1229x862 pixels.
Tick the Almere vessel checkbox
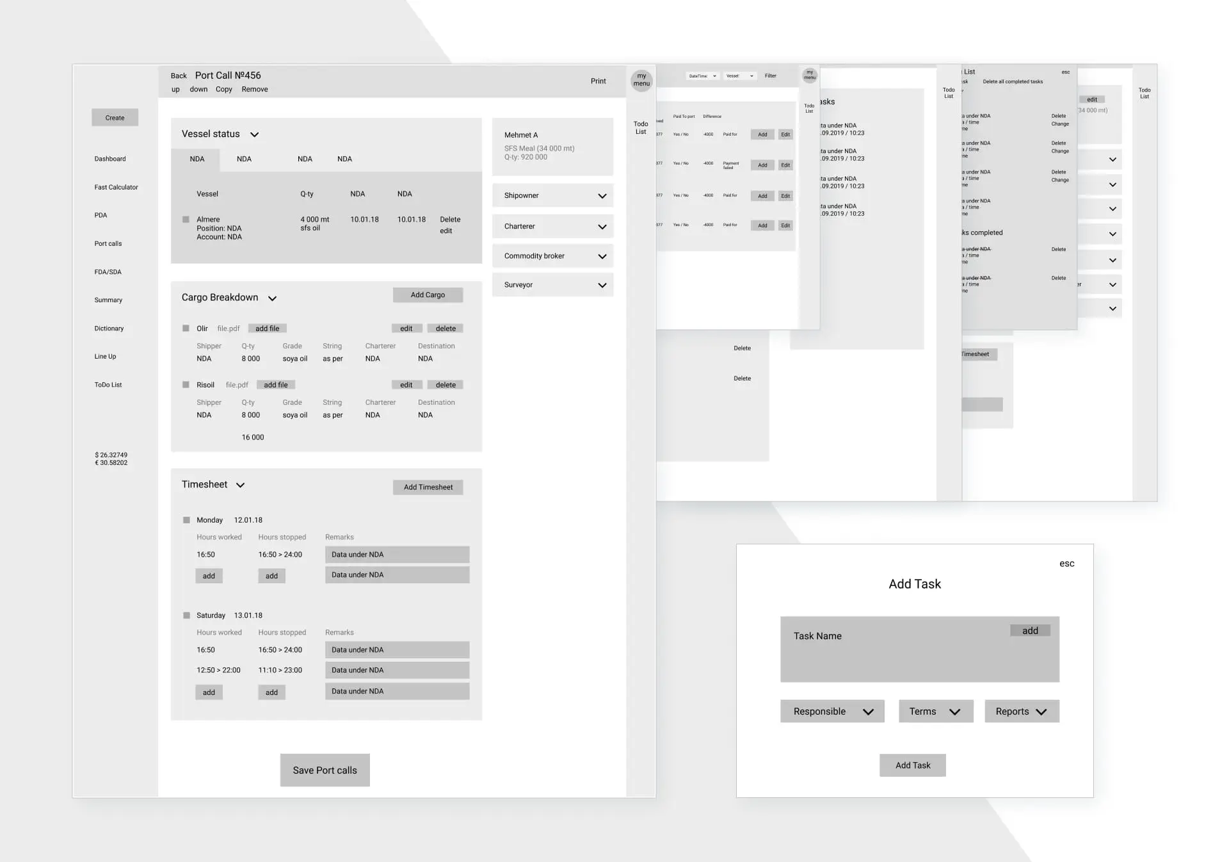[x=186, y=220]
